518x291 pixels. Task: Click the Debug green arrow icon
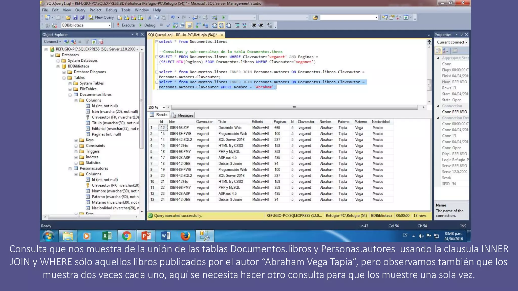click(140, 25)
